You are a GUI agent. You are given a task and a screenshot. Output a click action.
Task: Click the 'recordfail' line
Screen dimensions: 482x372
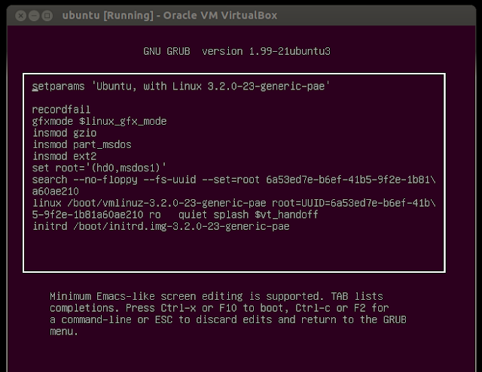pos(61,110)
